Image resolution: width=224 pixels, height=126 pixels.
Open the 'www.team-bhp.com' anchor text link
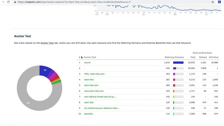94,91
